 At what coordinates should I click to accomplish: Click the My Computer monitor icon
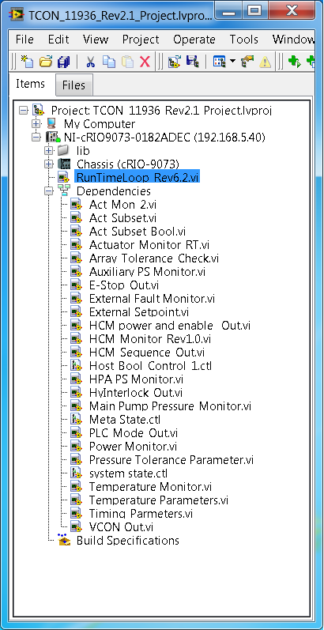coord(52,123)
